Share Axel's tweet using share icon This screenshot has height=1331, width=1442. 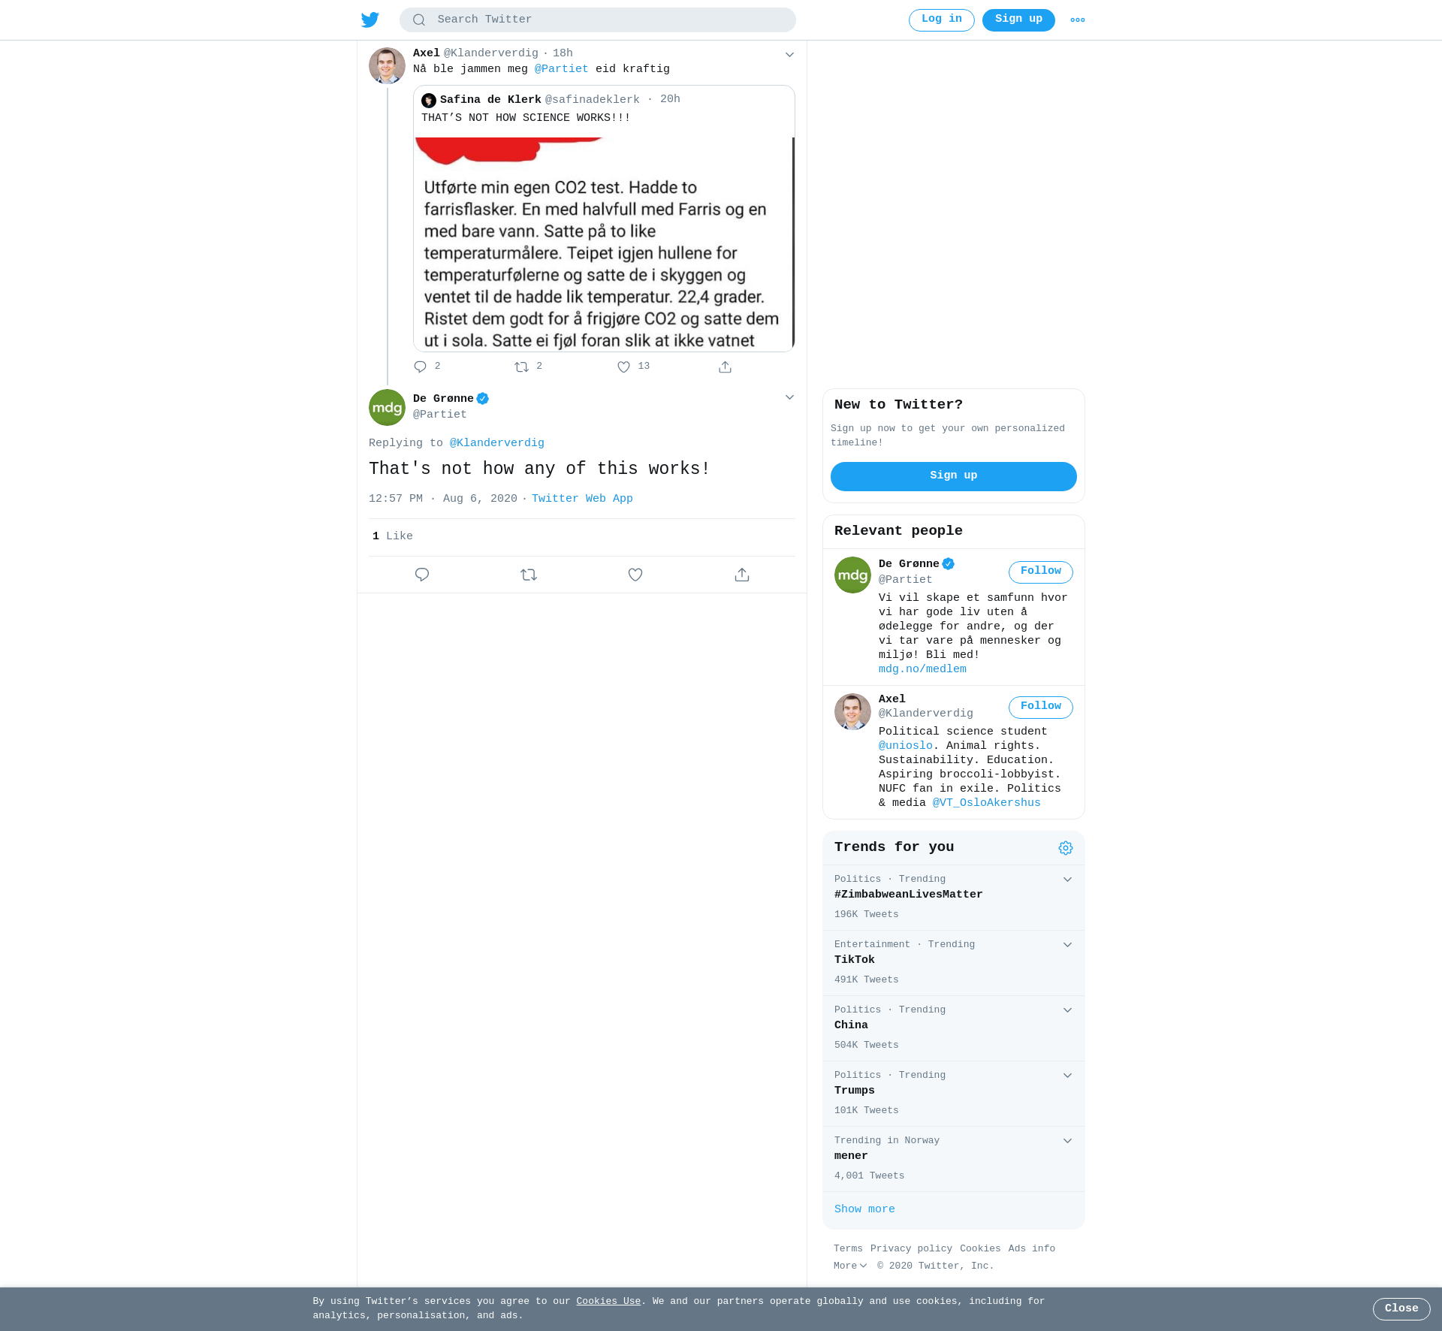(725, 367)
